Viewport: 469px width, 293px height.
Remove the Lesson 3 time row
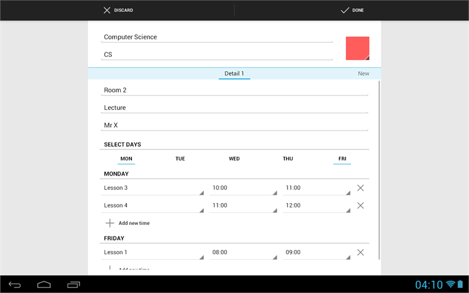click(x=360, y=188)
